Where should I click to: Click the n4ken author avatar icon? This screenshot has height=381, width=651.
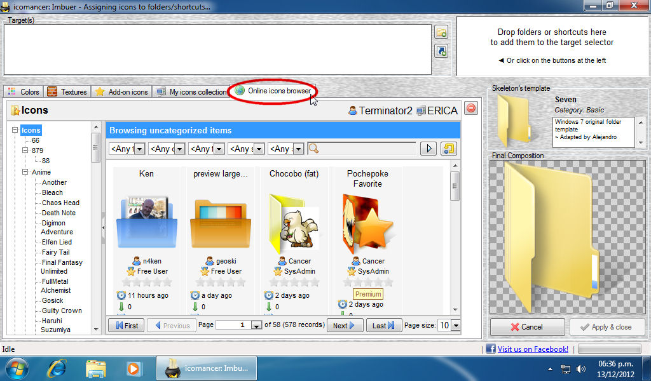coord(137,261)
